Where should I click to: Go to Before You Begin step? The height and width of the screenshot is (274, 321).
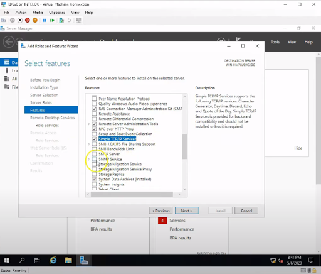(45, 80)
